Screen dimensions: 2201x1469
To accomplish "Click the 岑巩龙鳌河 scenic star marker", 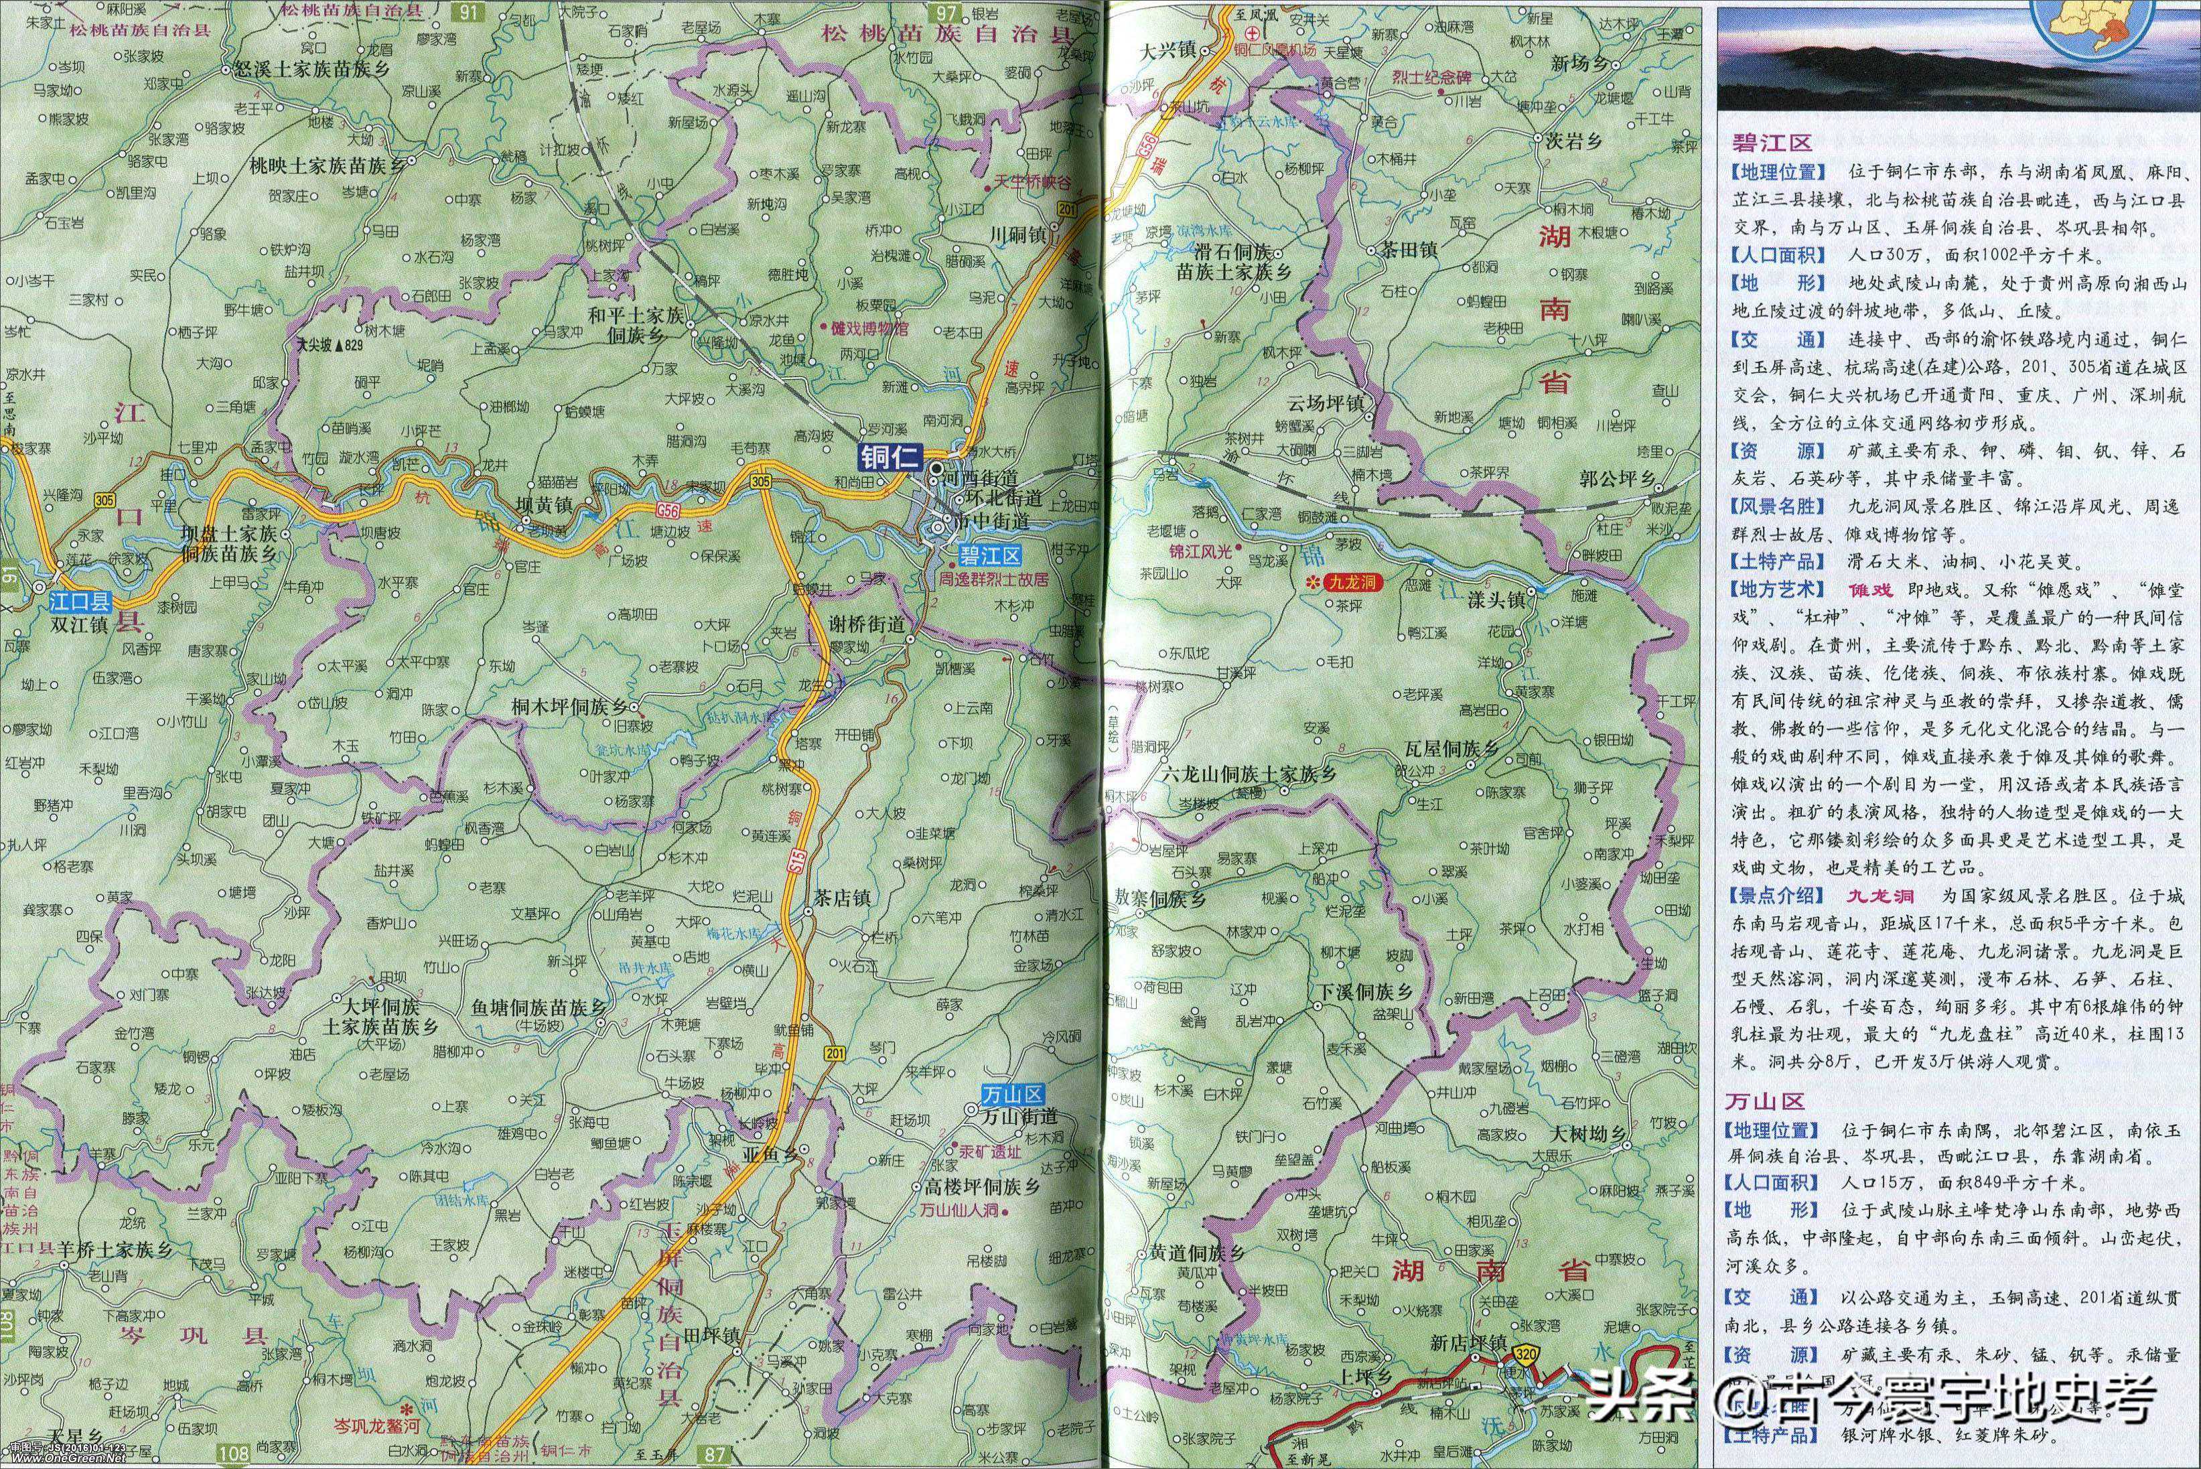I will [x=407, y=1409].
